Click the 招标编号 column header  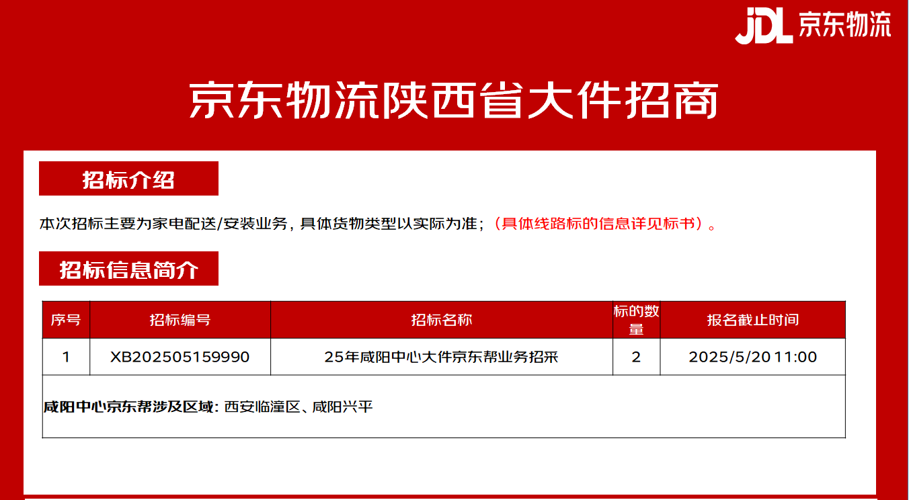(180, 320)
